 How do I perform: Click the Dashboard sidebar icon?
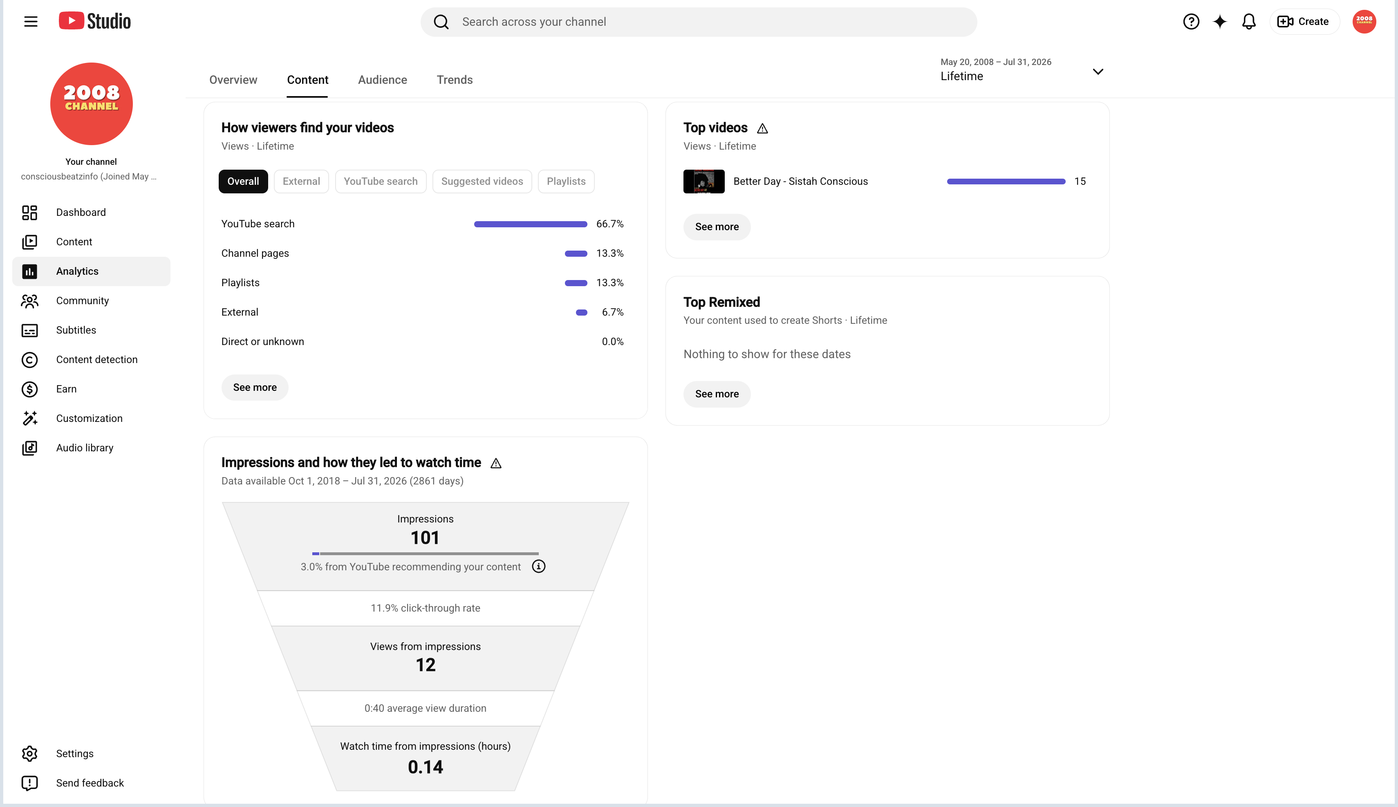point(29,212)
